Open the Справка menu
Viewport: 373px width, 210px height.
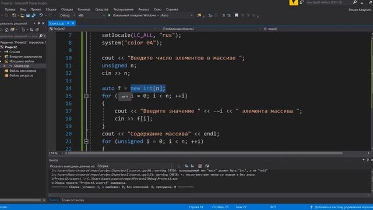(172, 9)
